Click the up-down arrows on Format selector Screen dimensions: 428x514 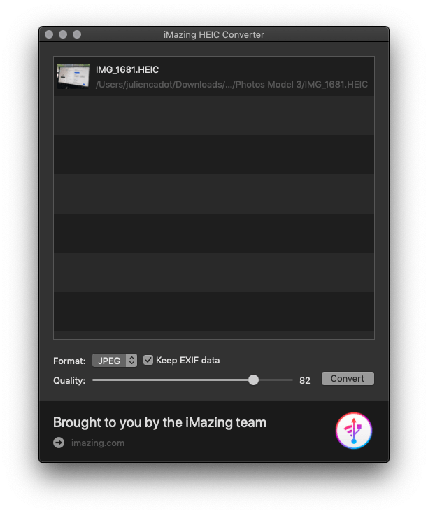pos(131,361)
